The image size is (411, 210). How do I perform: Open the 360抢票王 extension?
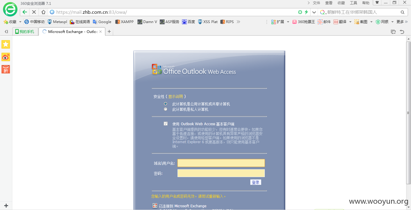pos(304,22)
